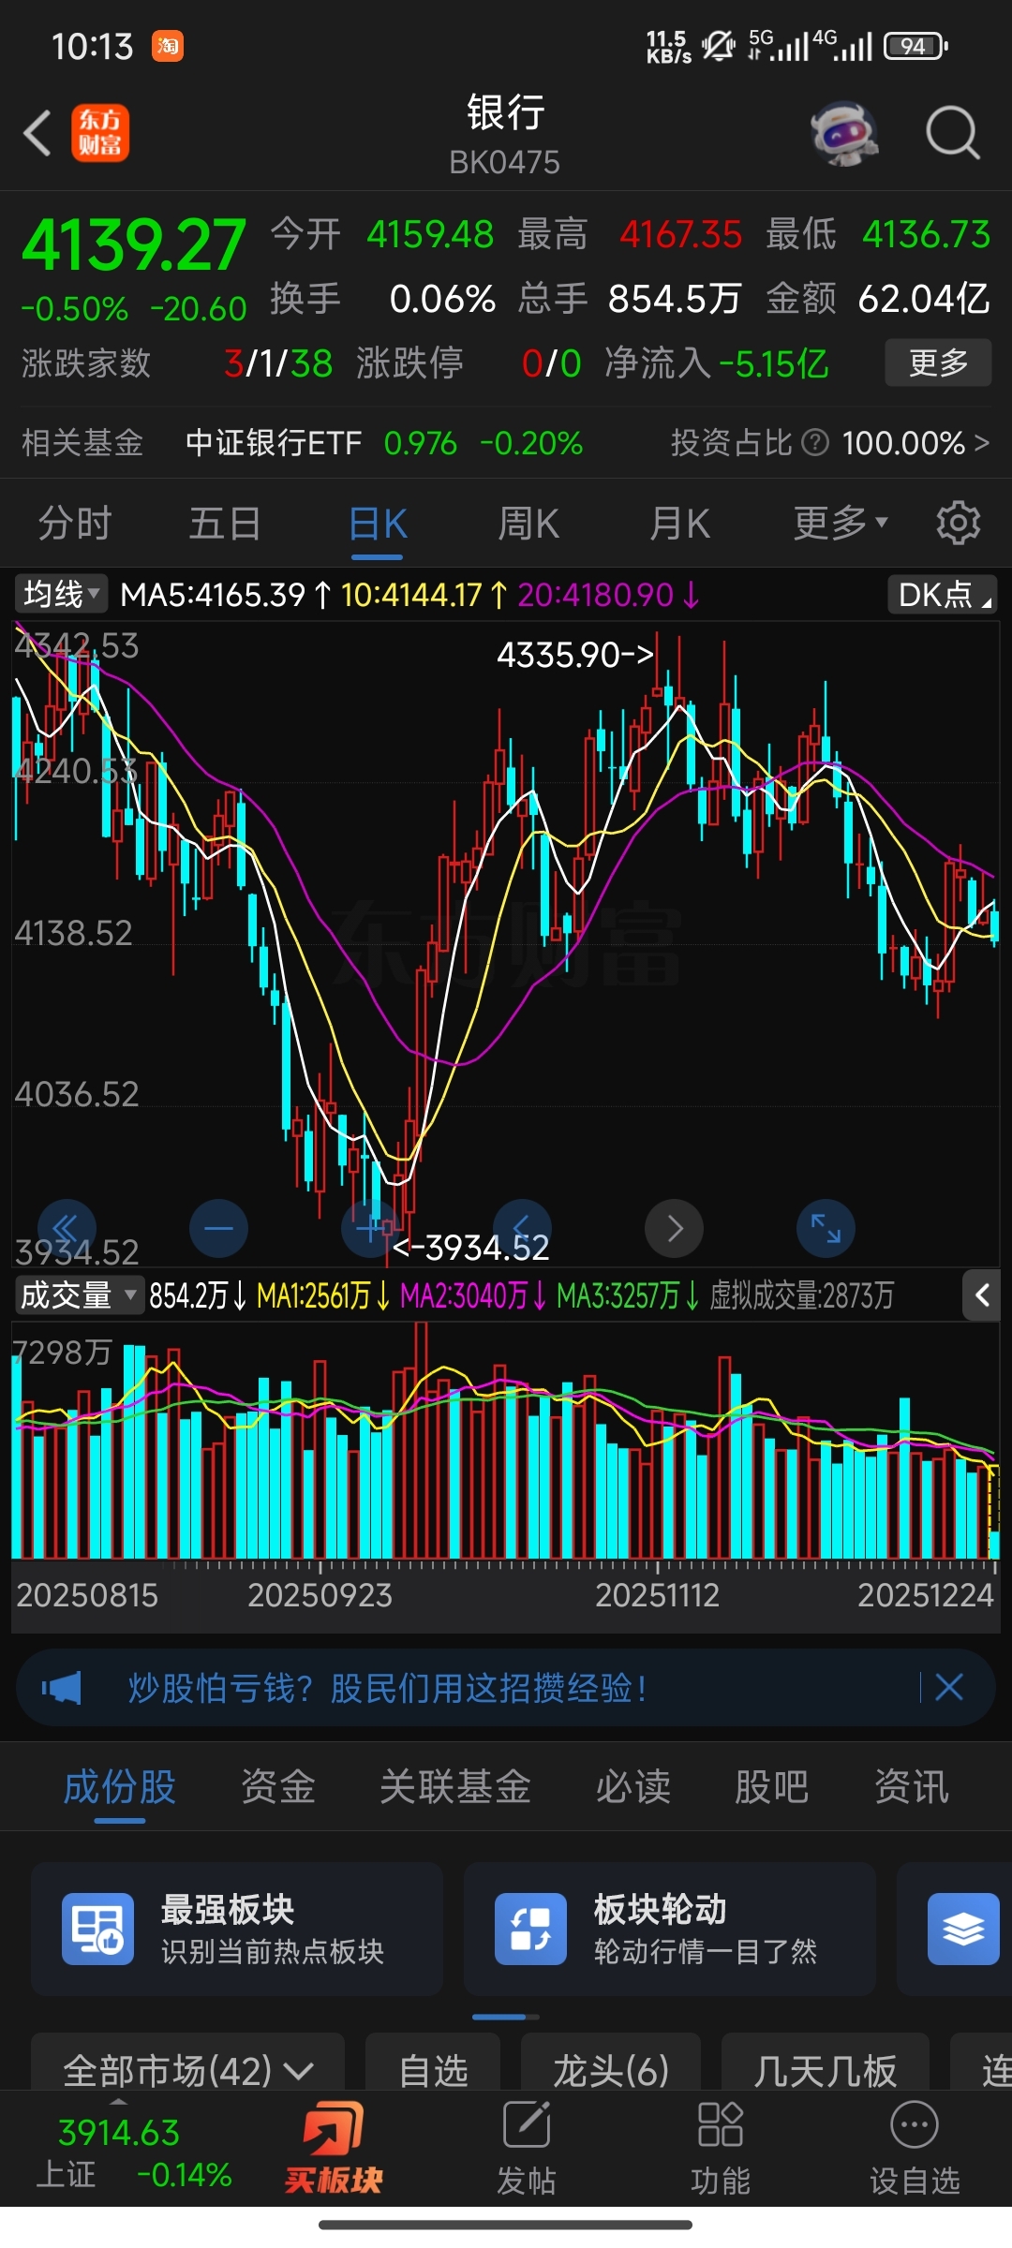This screenshot has width=1012, height=2248.
Task: Open the 资金 tab
Action: coord(278,1786)
